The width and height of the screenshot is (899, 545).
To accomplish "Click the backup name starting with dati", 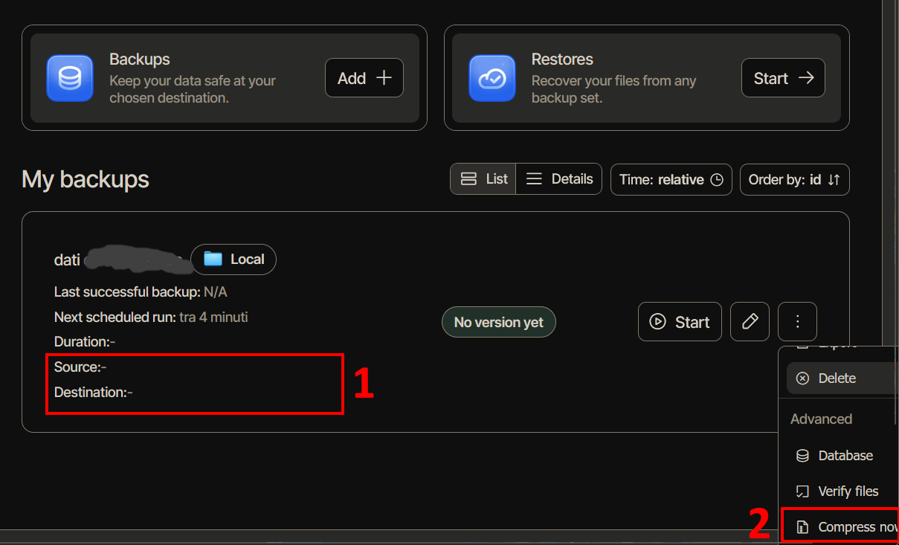I will 67,260.
